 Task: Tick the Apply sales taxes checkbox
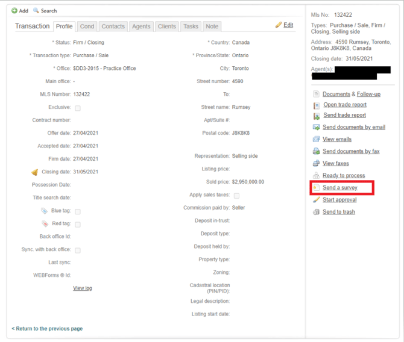point(236,196)
